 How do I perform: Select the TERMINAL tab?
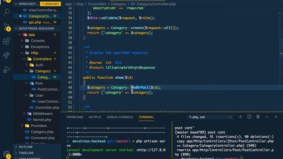146,117
